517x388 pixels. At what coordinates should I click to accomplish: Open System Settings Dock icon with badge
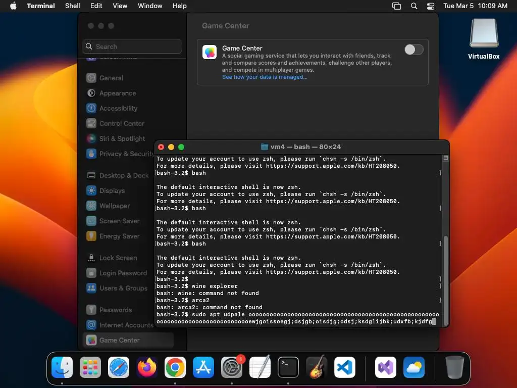pos(232,367)
